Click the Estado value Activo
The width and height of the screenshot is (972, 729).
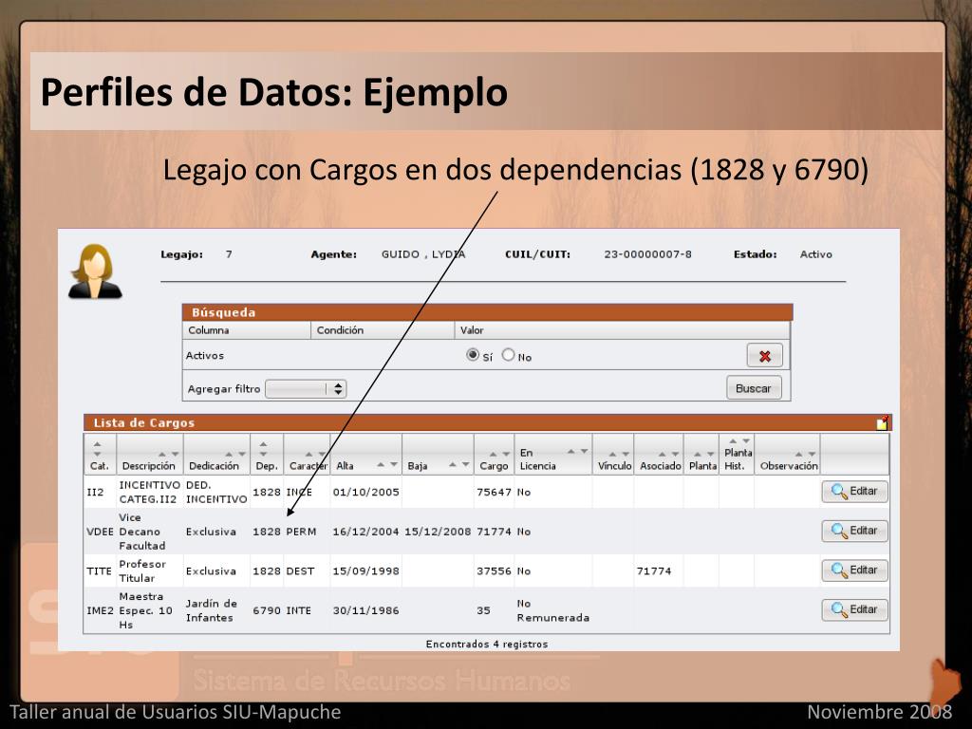tap(815, 254)
